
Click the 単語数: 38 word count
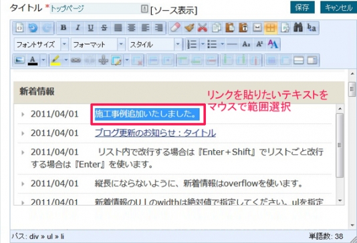coord(326,236)
